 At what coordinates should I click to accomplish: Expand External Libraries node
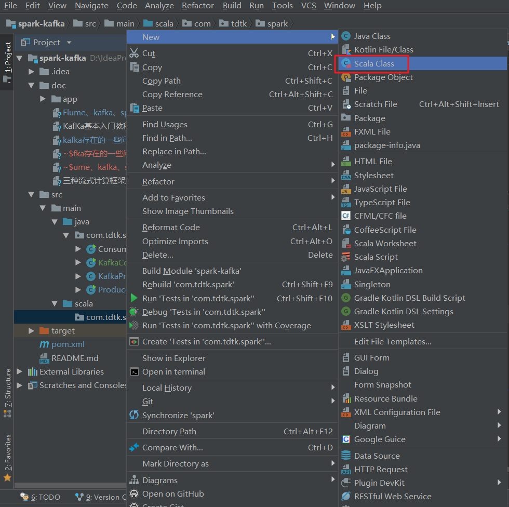coord(20,371)
